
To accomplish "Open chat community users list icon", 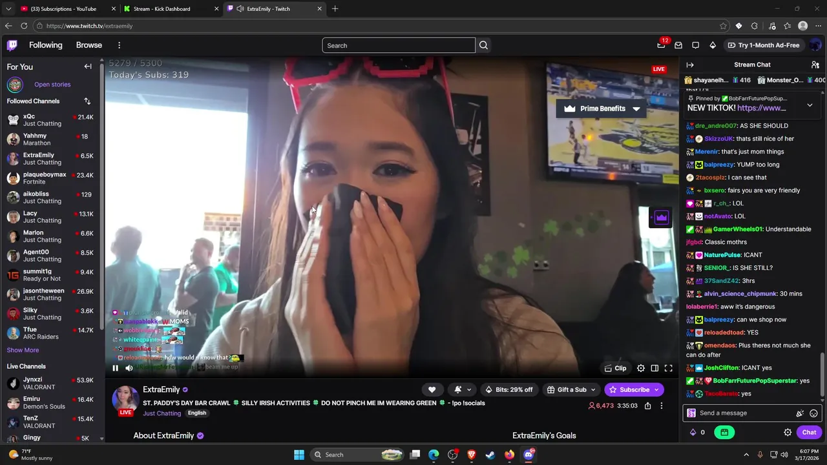I will [815, 65].
